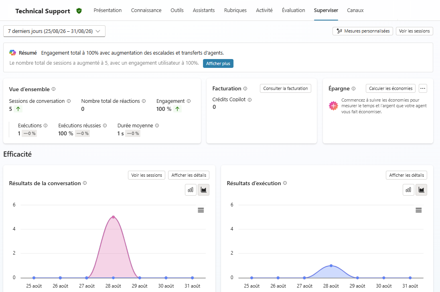440x292 pixels.
Task: Click the pink plus savings icon
Action: point(333,106)
